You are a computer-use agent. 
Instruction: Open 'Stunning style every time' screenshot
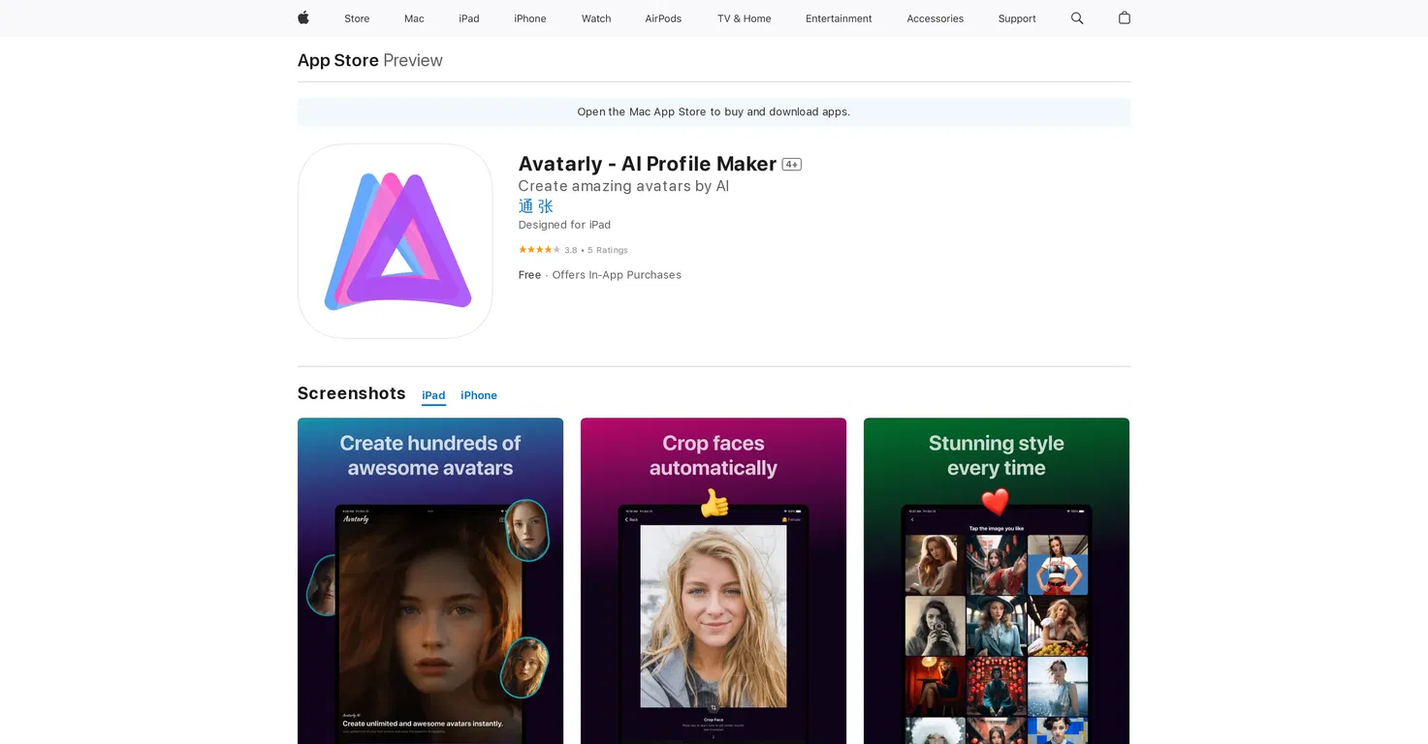997,580
